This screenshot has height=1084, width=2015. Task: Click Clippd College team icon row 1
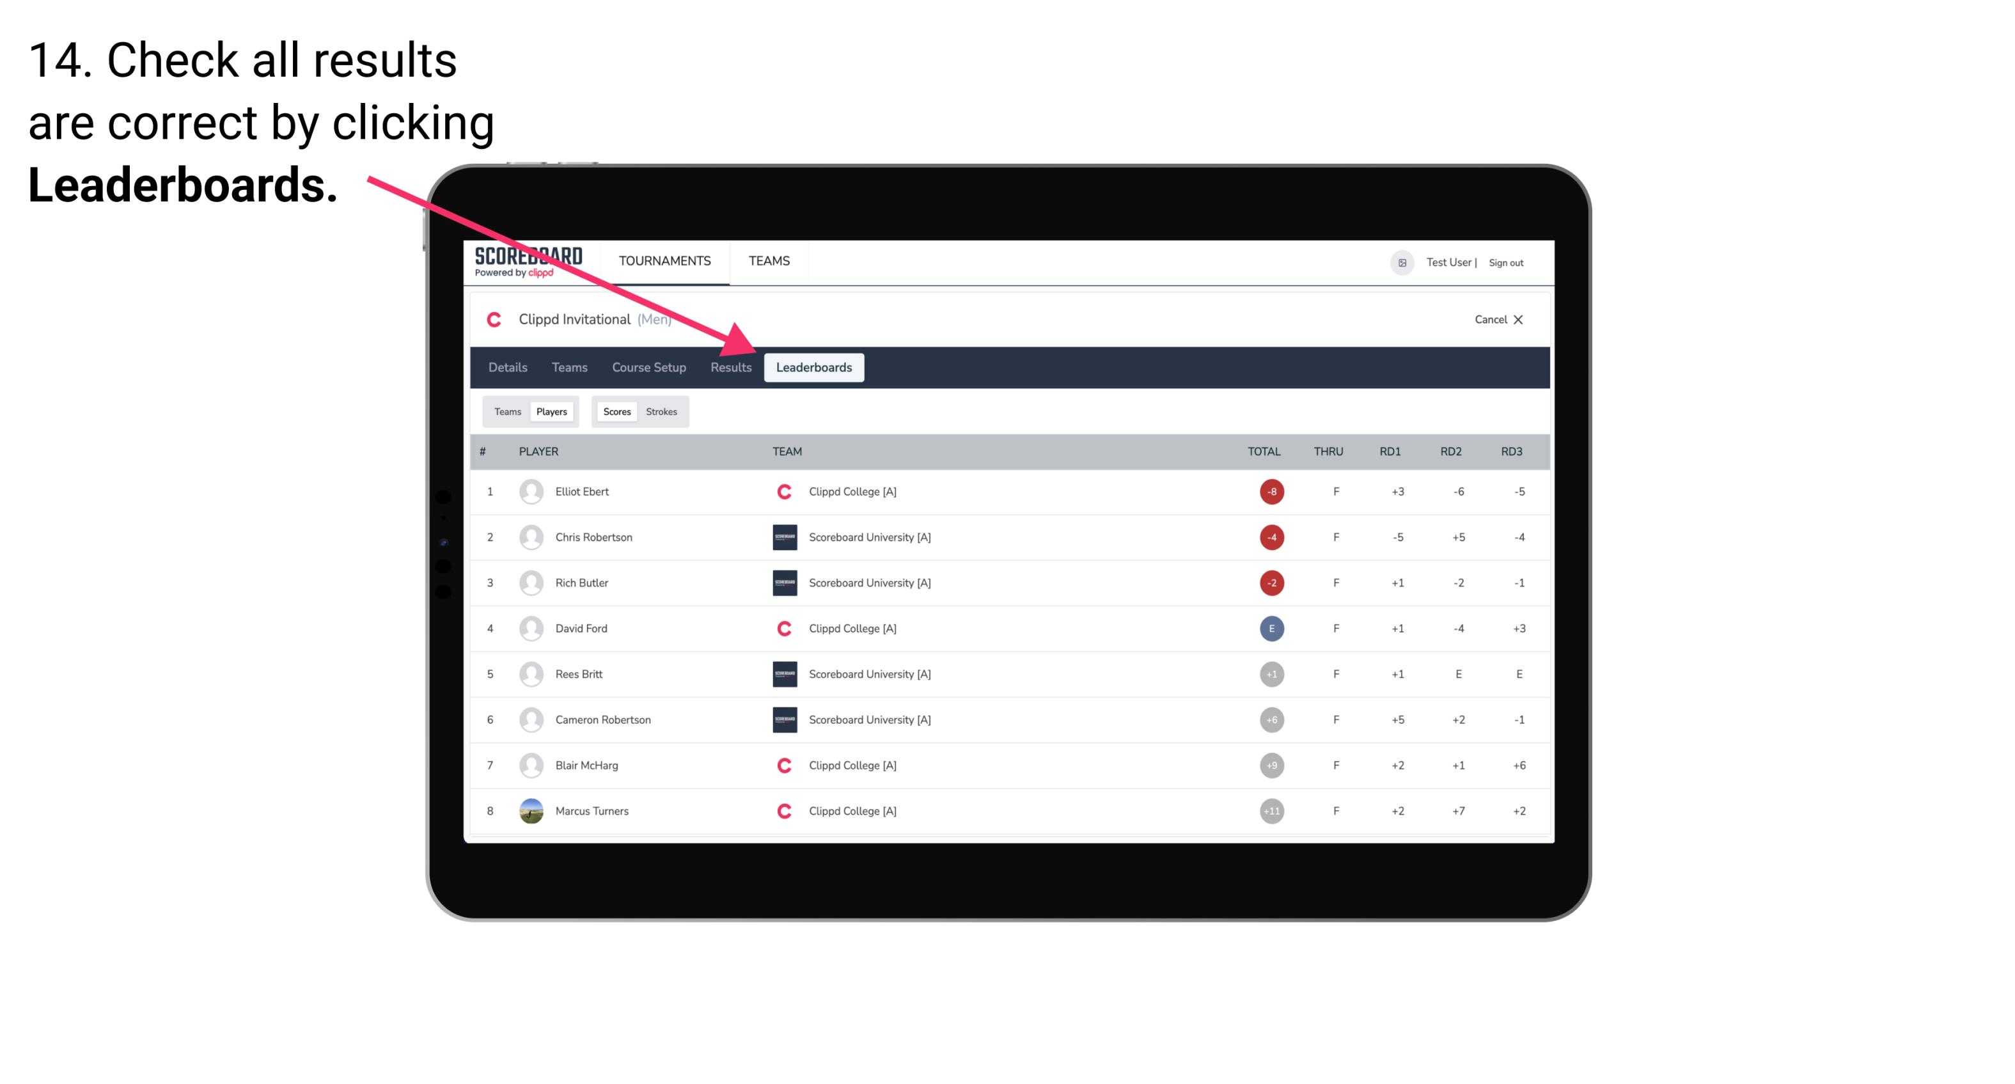tap(781, 491)
